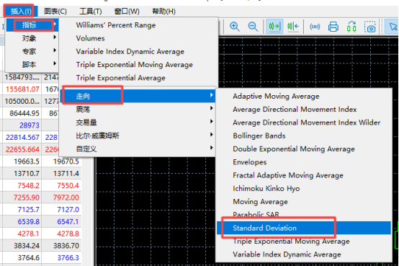Select Volumes from recent indicators

coord(90,38)
